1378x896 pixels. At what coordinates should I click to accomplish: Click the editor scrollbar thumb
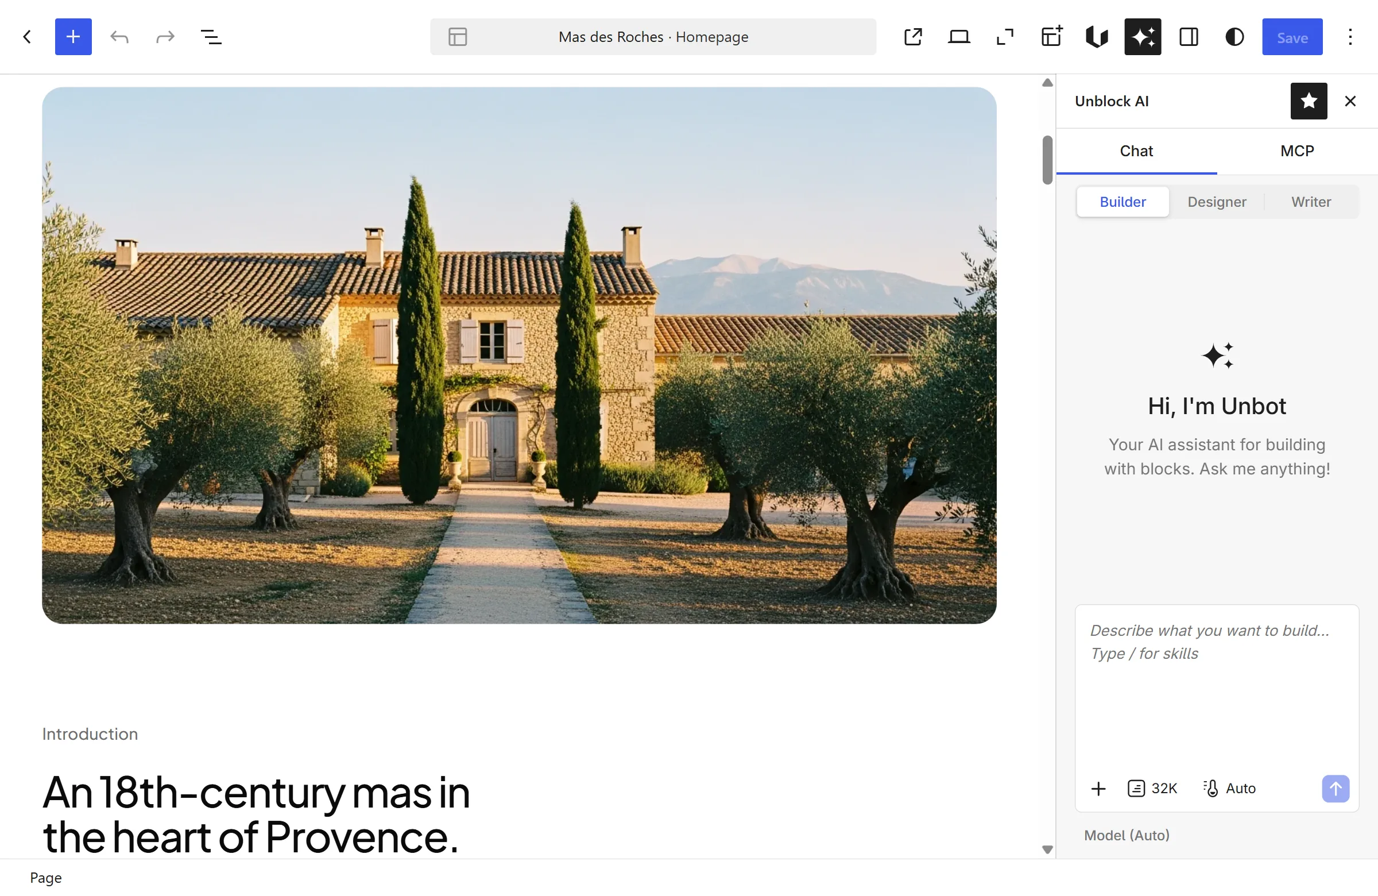pos(1047,160)
